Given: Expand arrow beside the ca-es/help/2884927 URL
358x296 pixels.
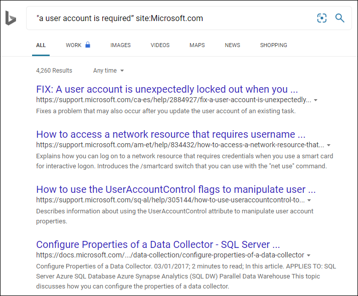Looking at the screenshot, I should pyautogui.click(x=315, y=100).
